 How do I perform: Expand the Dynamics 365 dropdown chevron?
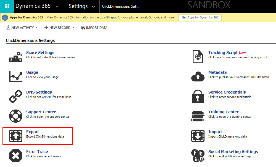click(x=57, y=7)
